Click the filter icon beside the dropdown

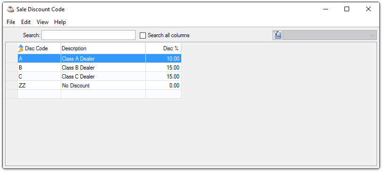point(277,35)
